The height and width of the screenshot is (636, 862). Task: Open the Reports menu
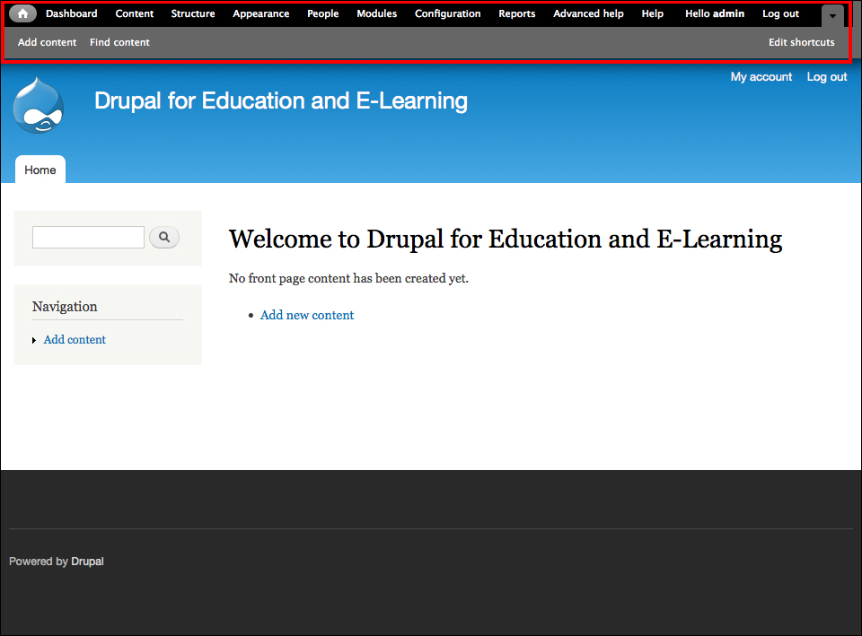[517, 13]
